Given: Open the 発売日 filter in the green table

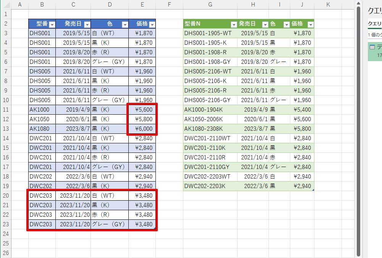Looking at the screenshot, I should [x=265, y=24].
